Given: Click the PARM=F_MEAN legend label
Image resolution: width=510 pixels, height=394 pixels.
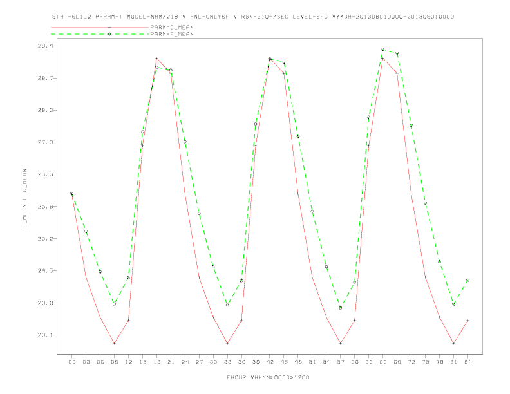Looking at the screenshot, I should 172,34.
